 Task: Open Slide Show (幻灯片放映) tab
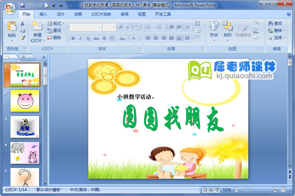pyautogui.click(x=101, y=14)
